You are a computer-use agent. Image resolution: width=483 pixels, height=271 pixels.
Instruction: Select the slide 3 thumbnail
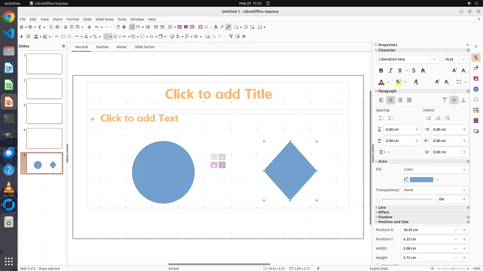tap(44, 113)
